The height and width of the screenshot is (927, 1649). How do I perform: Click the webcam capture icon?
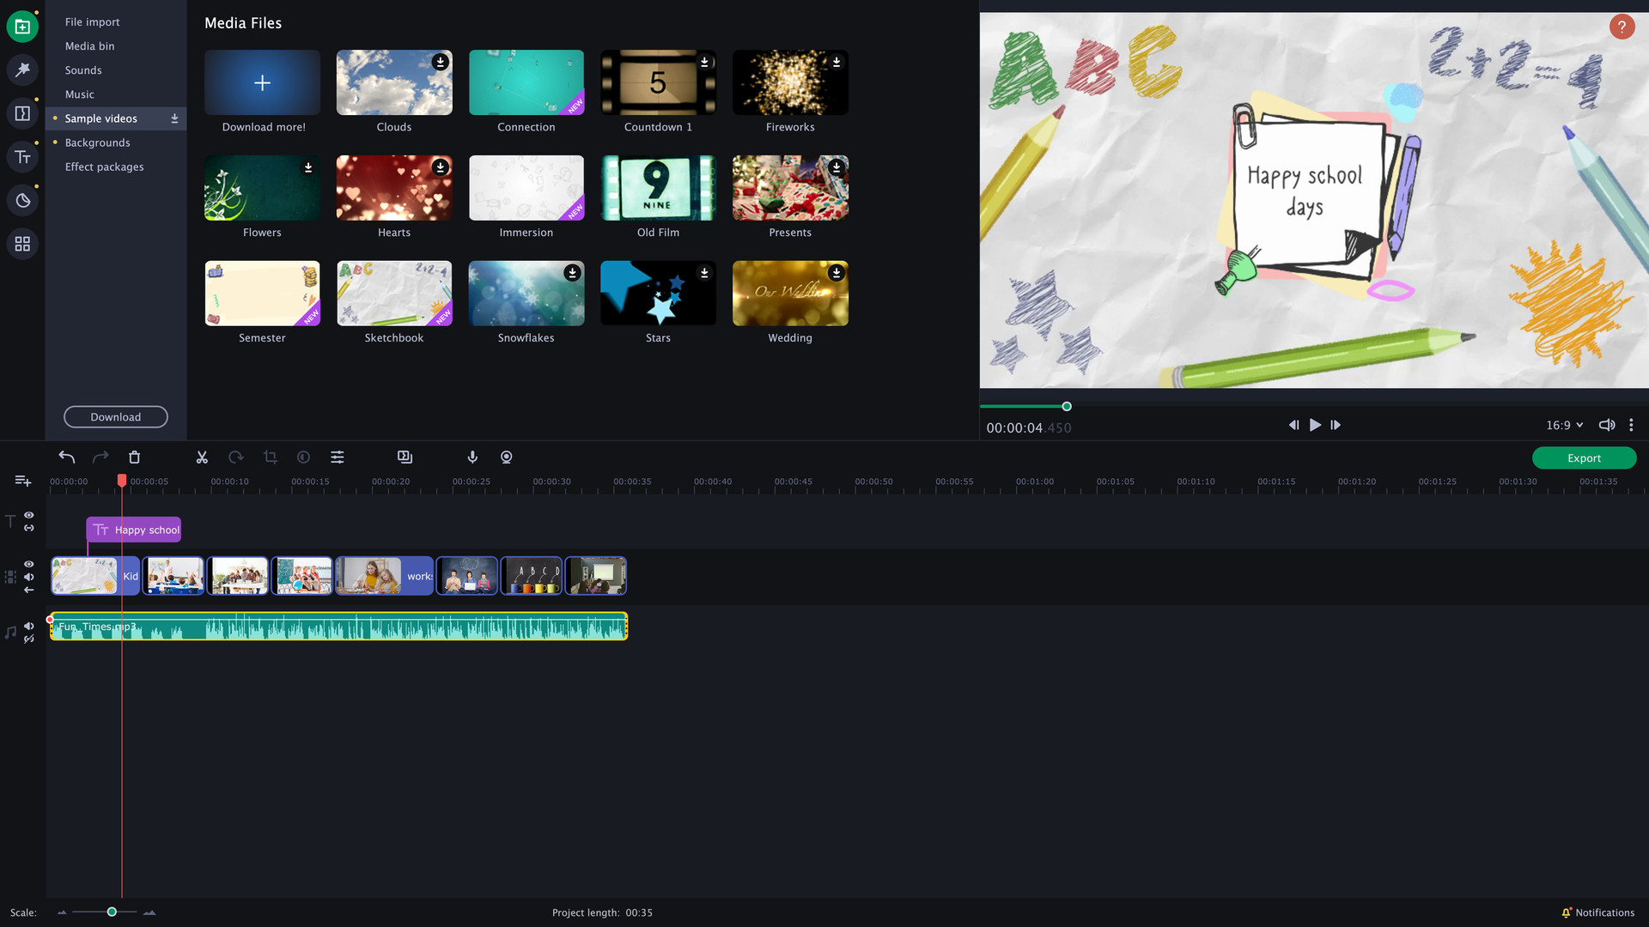[x=507, y=457]
